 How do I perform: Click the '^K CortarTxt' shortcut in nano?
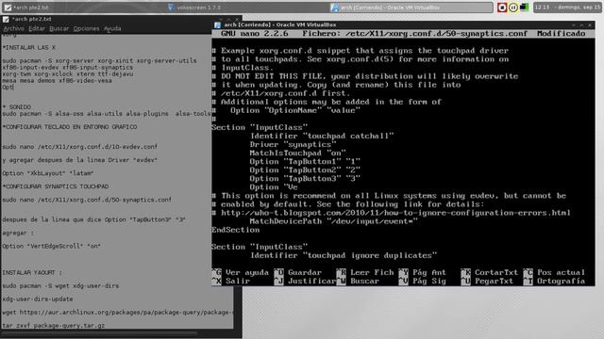[x=489, y=272]
